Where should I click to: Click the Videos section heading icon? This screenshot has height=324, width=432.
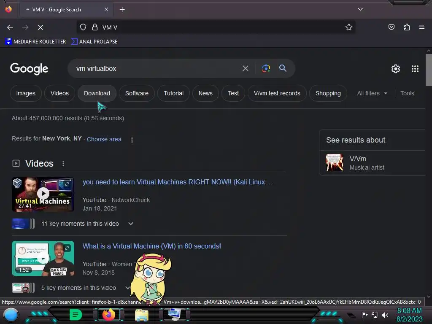[x=16, y=163]
